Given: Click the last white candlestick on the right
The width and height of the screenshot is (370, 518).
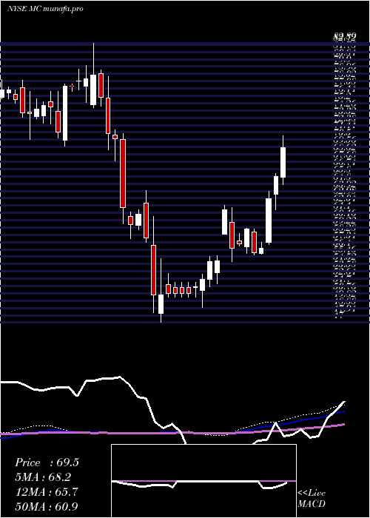Looking at the screenshot, I should tap(283, 161).
